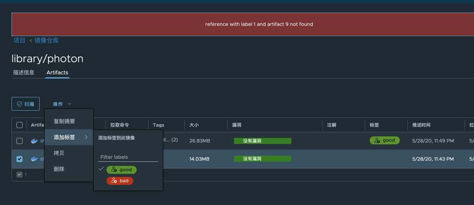This screenshot has height=205, width=474.
Task: Select 添加标签 in the actions menu
Action: (69, 137)
